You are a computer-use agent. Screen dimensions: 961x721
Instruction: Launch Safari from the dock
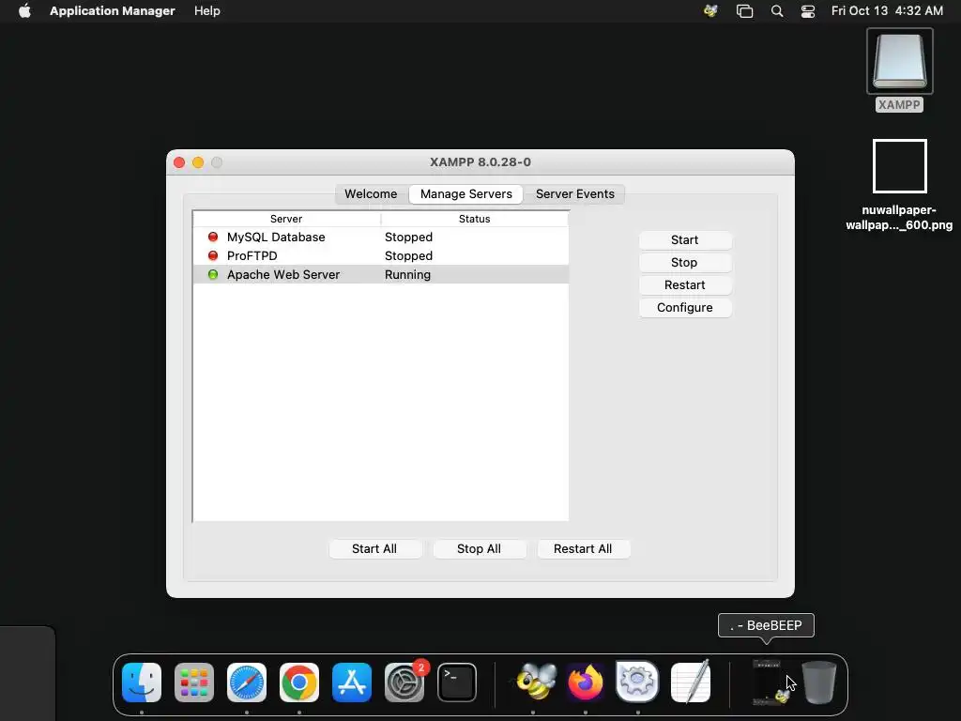pyautogui.click(x=247, y=683)
